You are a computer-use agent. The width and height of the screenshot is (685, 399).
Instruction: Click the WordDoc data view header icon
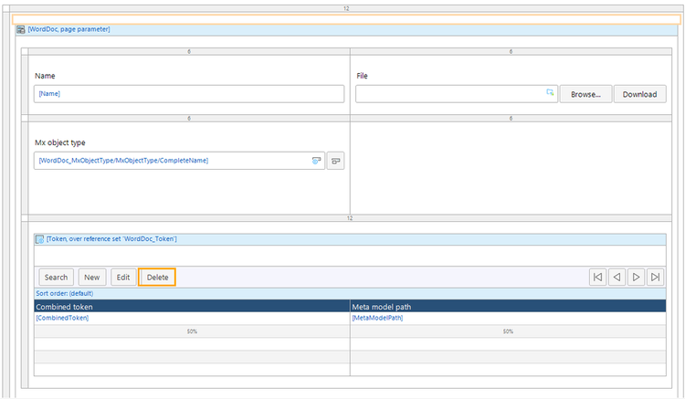coord(21,29)
